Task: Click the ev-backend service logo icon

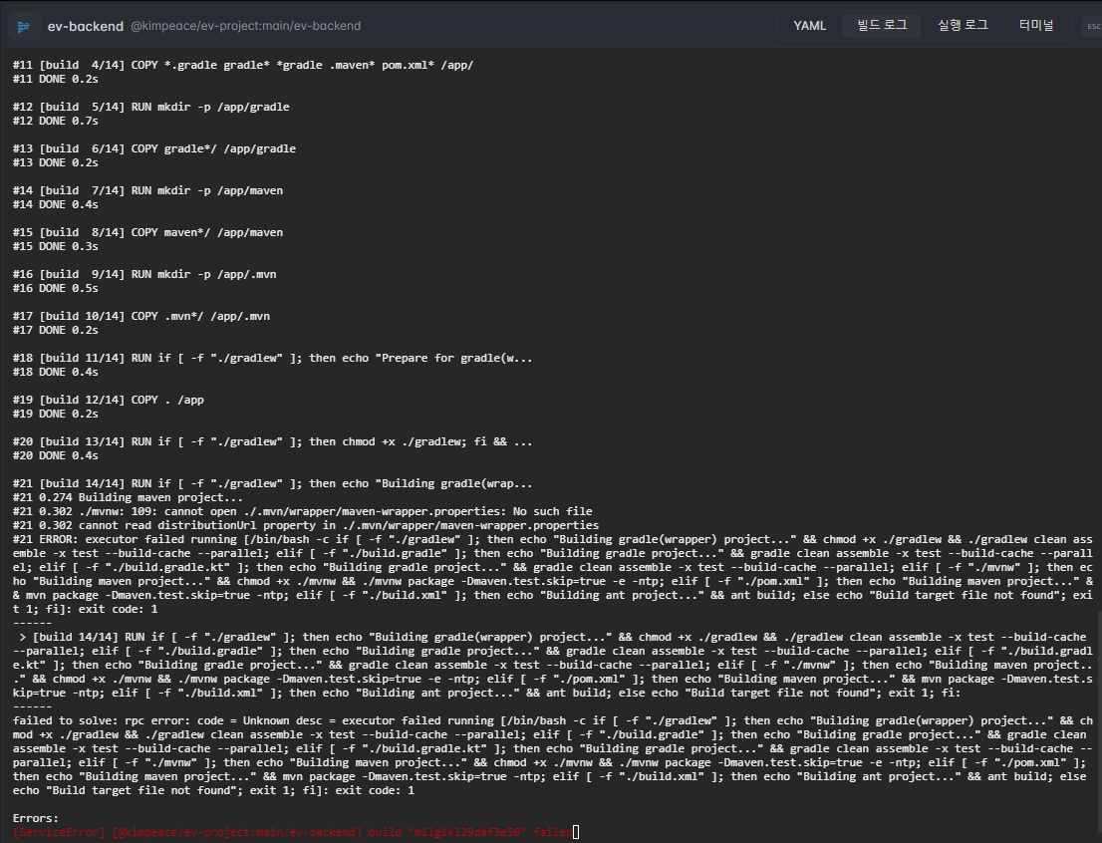Action: point(23,26)
